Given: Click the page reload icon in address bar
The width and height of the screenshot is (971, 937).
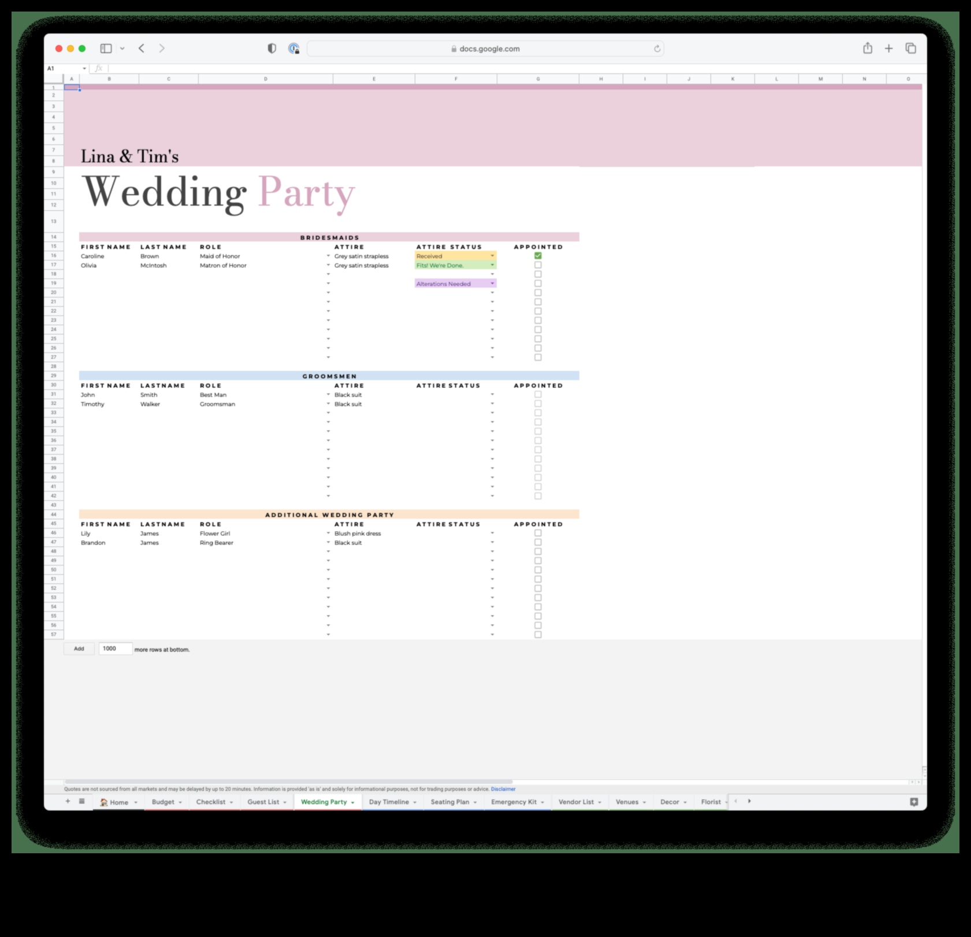Looking at the screenshot, I should pyautogui.click(x=657, y=49).
